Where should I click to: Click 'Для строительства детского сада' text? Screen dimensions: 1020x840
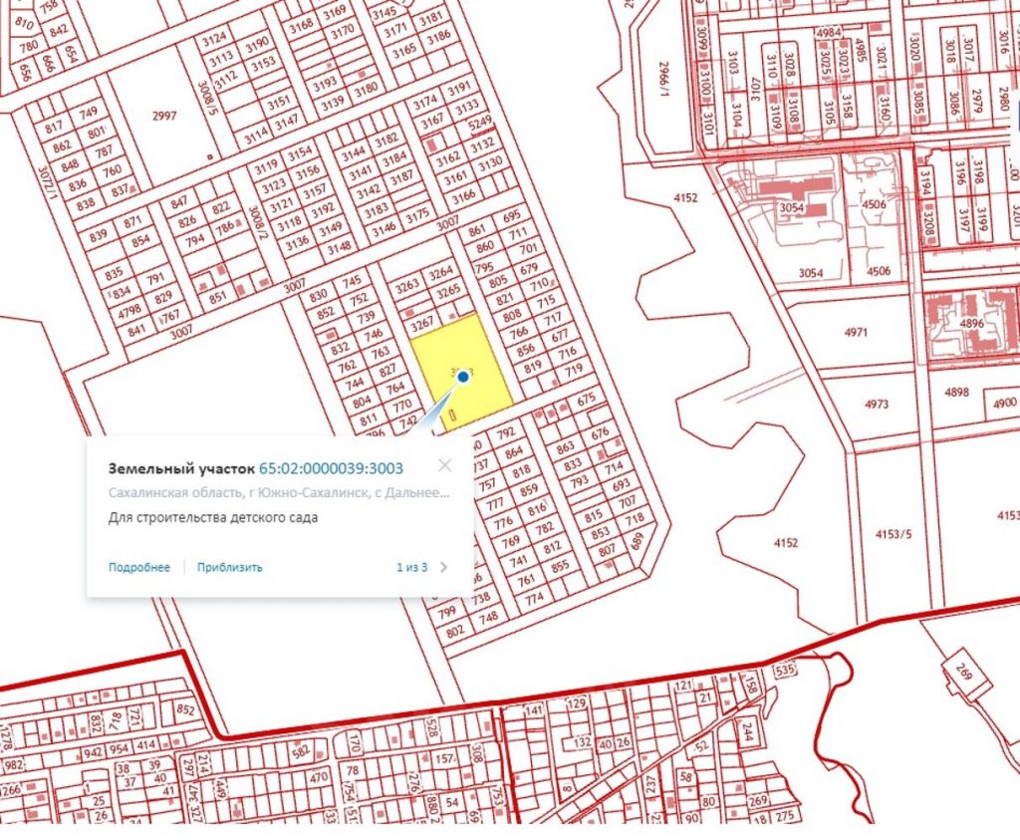click(x=213, y=518)
